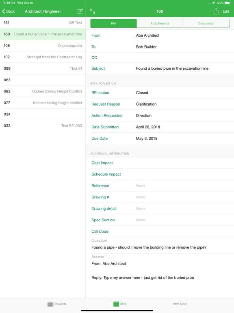Toggle full-screen with the expand arrows icon
Screen dimensions: 234x313
tap(93, 11)
